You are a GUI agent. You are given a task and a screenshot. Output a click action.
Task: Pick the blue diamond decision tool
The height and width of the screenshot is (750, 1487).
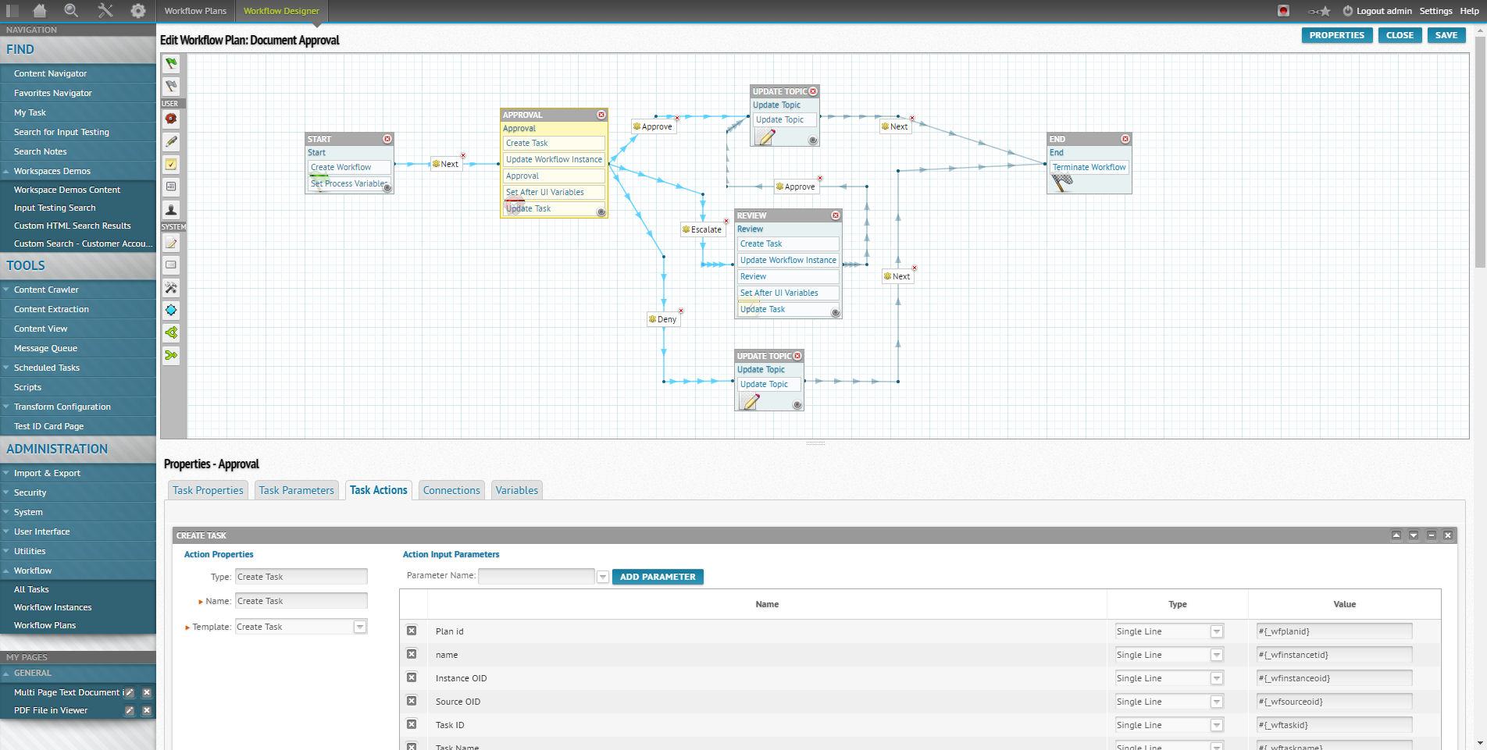pyautogui.click(x=171, y=310)
